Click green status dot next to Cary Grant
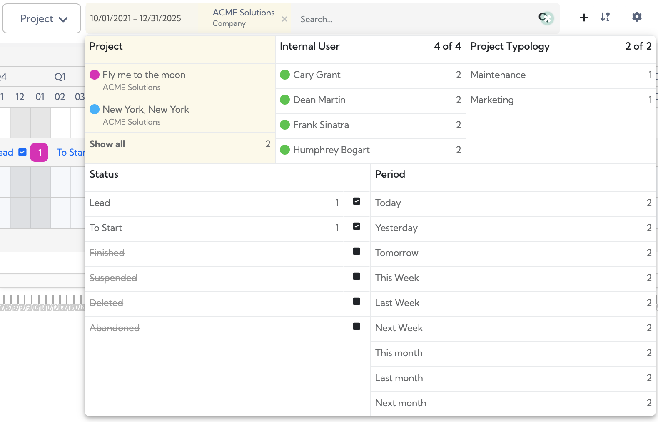 click(285, 75)
